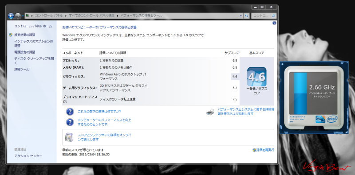Click question icon beside これらの数字の意味は何ですか
This screenshot has width=355, height=175.
[70, 112]
